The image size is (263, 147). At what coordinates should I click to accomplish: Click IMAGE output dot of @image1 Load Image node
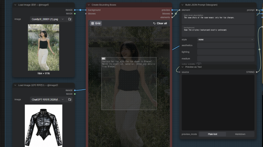click(x=75, y=10)
